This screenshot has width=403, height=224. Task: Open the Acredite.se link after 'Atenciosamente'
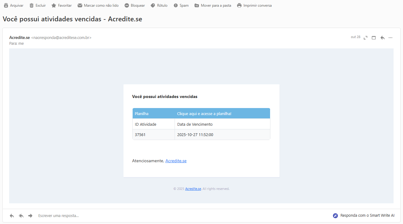pyautogui.click(x=176, y=161)
